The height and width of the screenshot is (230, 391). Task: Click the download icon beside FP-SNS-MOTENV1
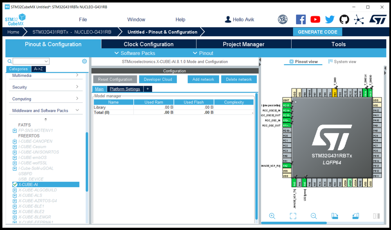pos(15,131)
